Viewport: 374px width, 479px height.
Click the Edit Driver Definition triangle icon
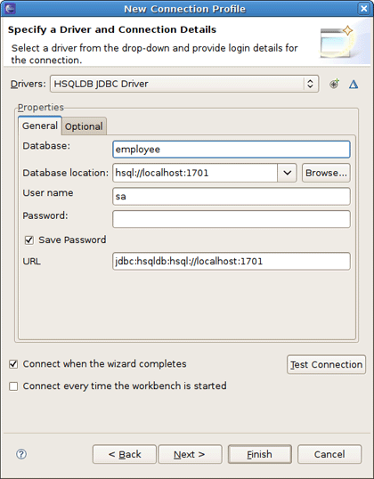tap(354, 84)
